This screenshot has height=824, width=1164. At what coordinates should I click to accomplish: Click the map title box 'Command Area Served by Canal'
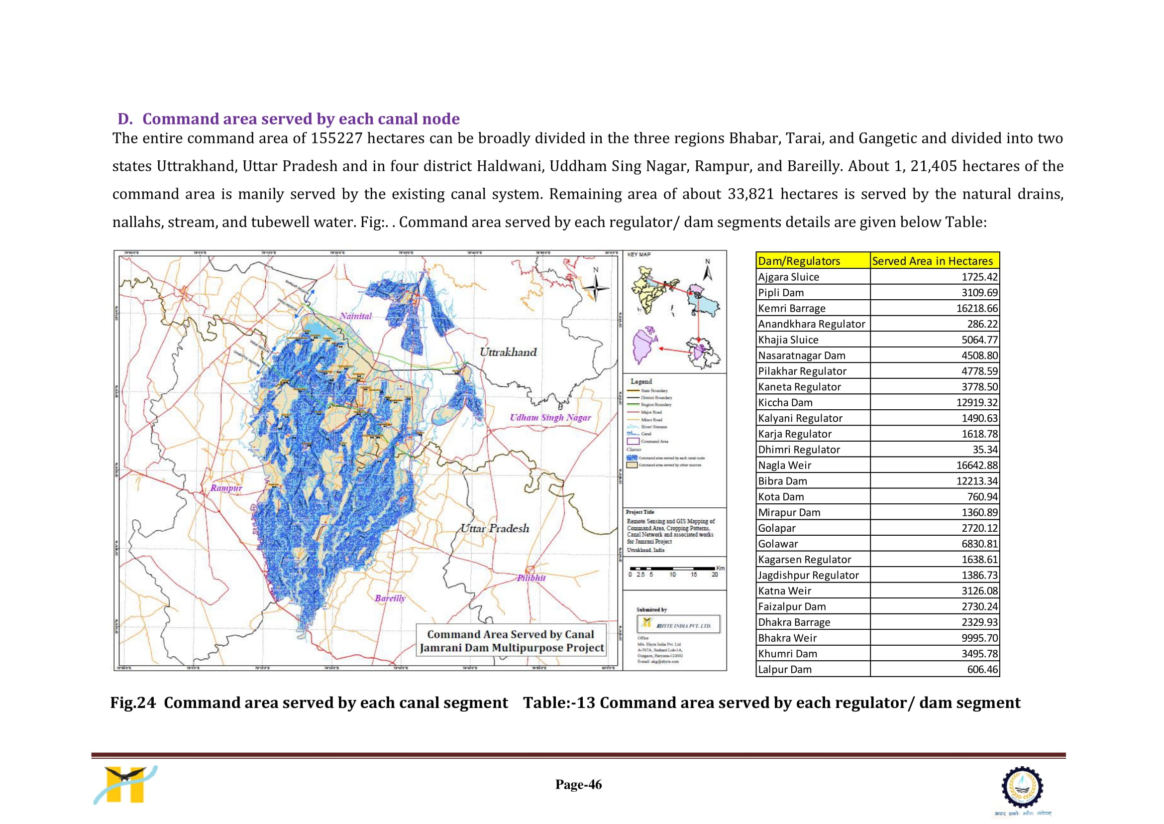(511, 641)
